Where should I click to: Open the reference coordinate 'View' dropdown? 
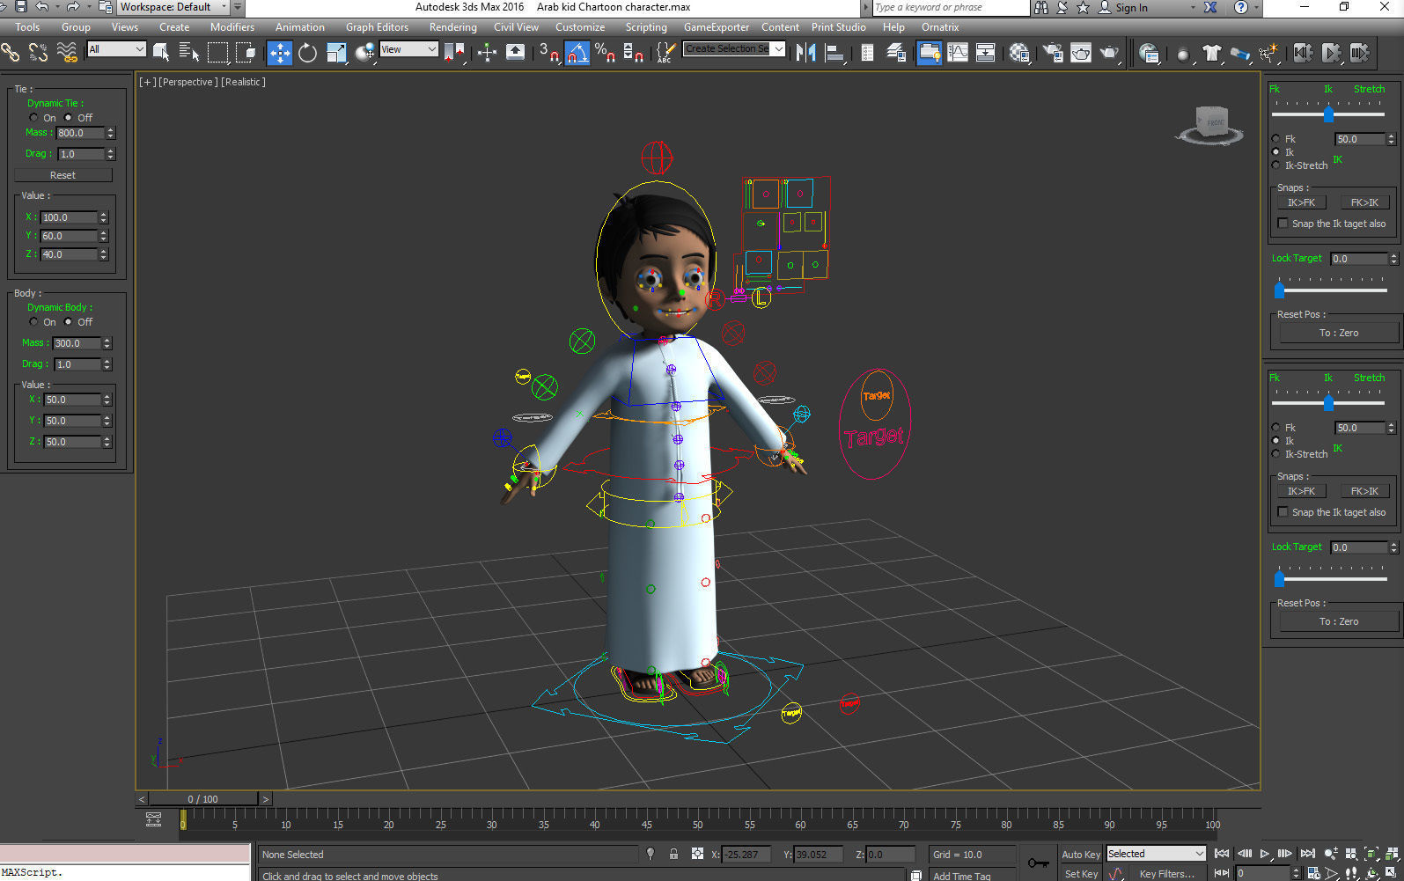409,49
